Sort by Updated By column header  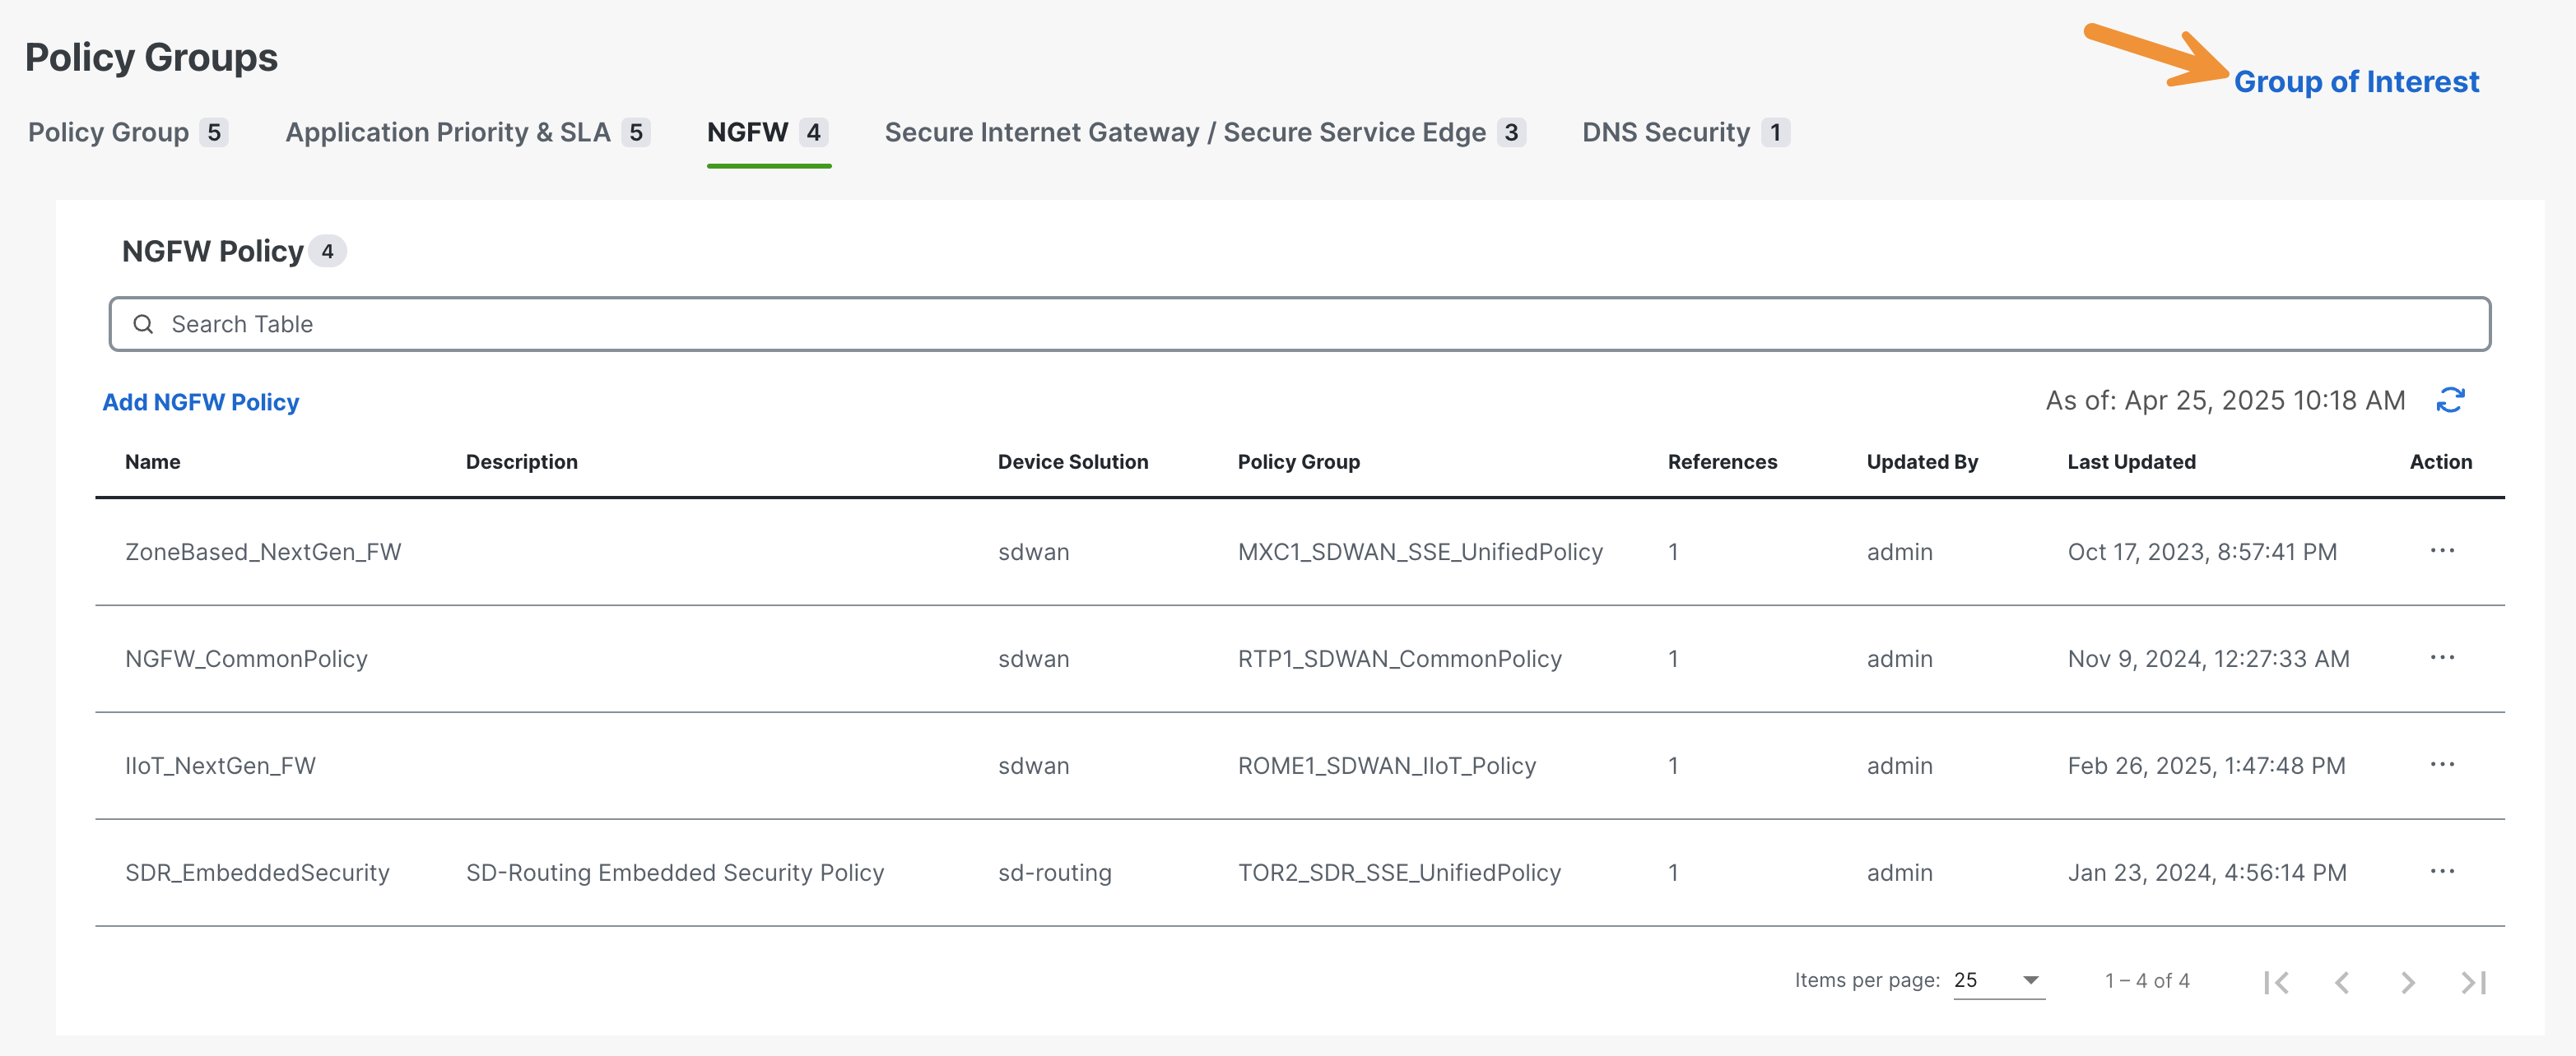tap(1922, 461)
